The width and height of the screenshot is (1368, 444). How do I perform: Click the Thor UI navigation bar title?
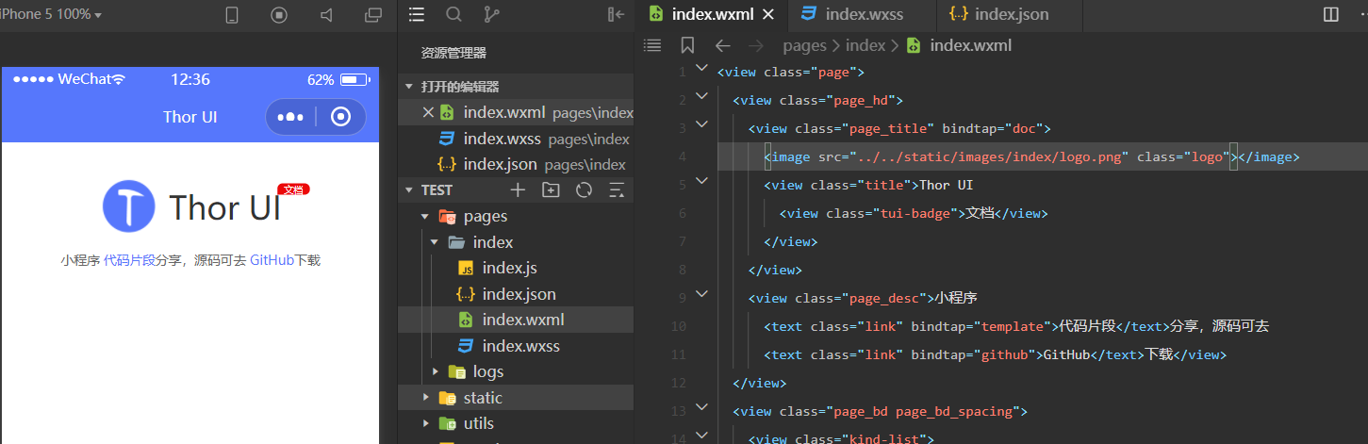click(190, 117)
